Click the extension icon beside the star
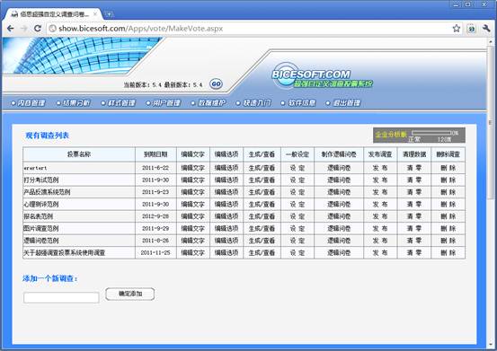 (x=471, y=29)
